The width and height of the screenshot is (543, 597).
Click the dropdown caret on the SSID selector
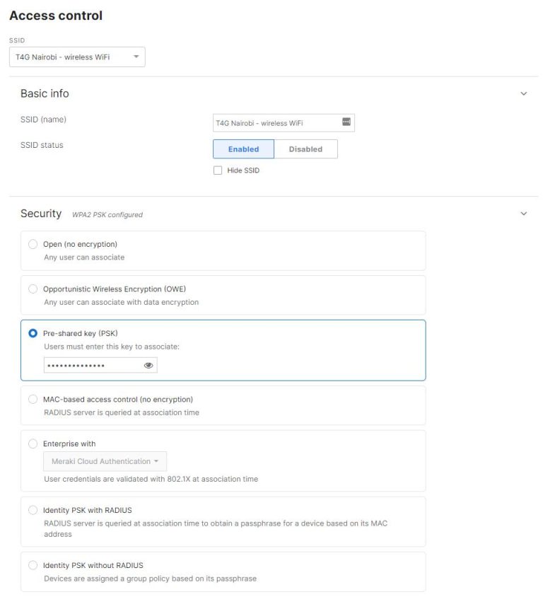[136, 57]
